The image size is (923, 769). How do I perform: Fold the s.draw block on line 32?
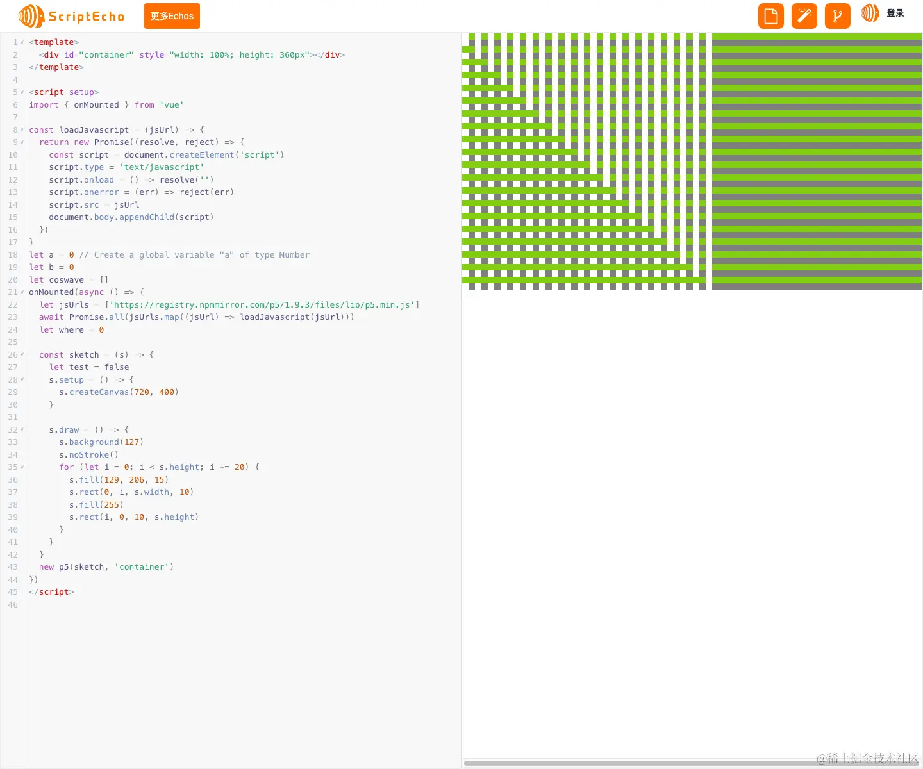pos(22,429)
